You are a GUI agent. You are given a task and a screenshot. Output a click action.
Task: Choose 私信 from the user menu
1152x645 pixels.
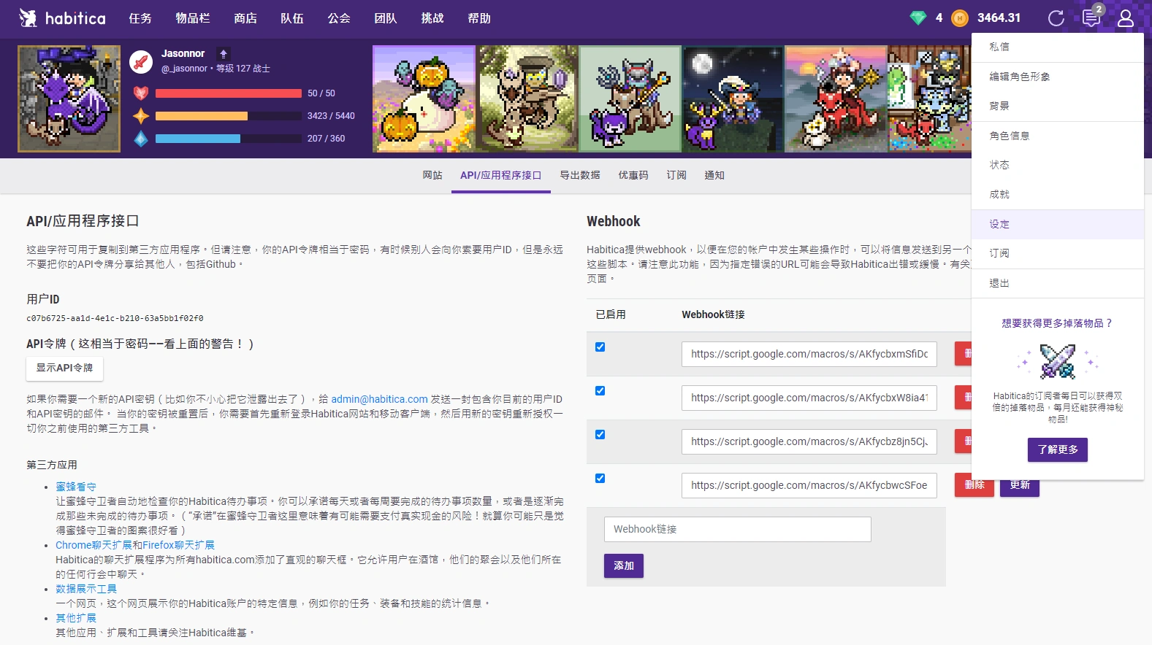pos(1058,47)
